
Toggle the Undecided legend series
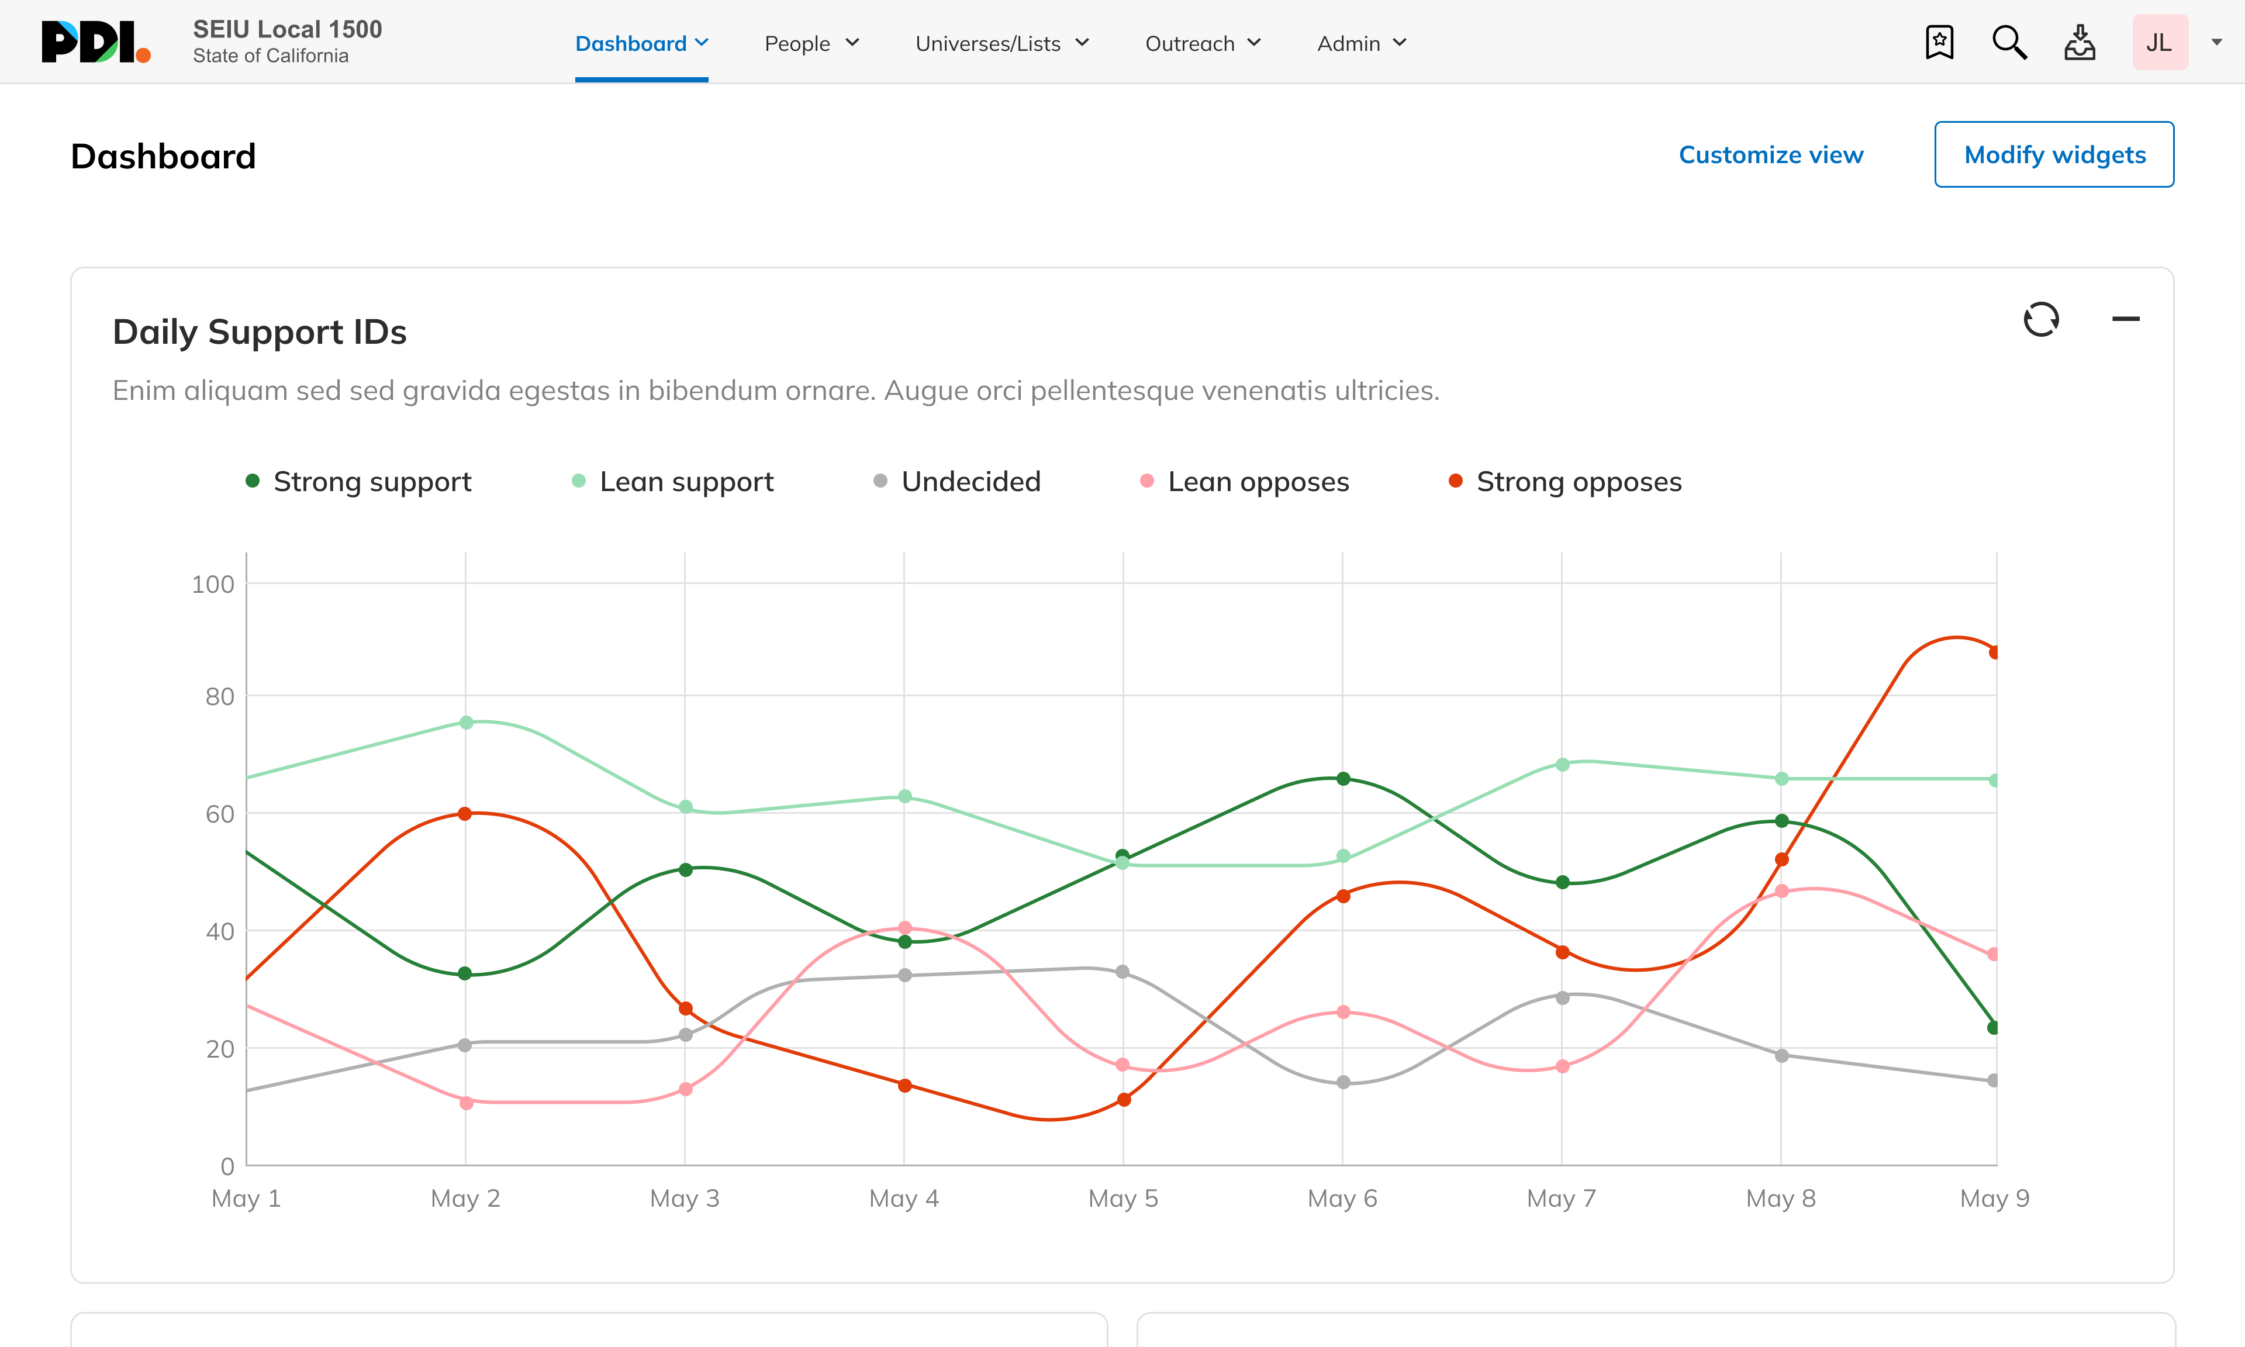956,481
